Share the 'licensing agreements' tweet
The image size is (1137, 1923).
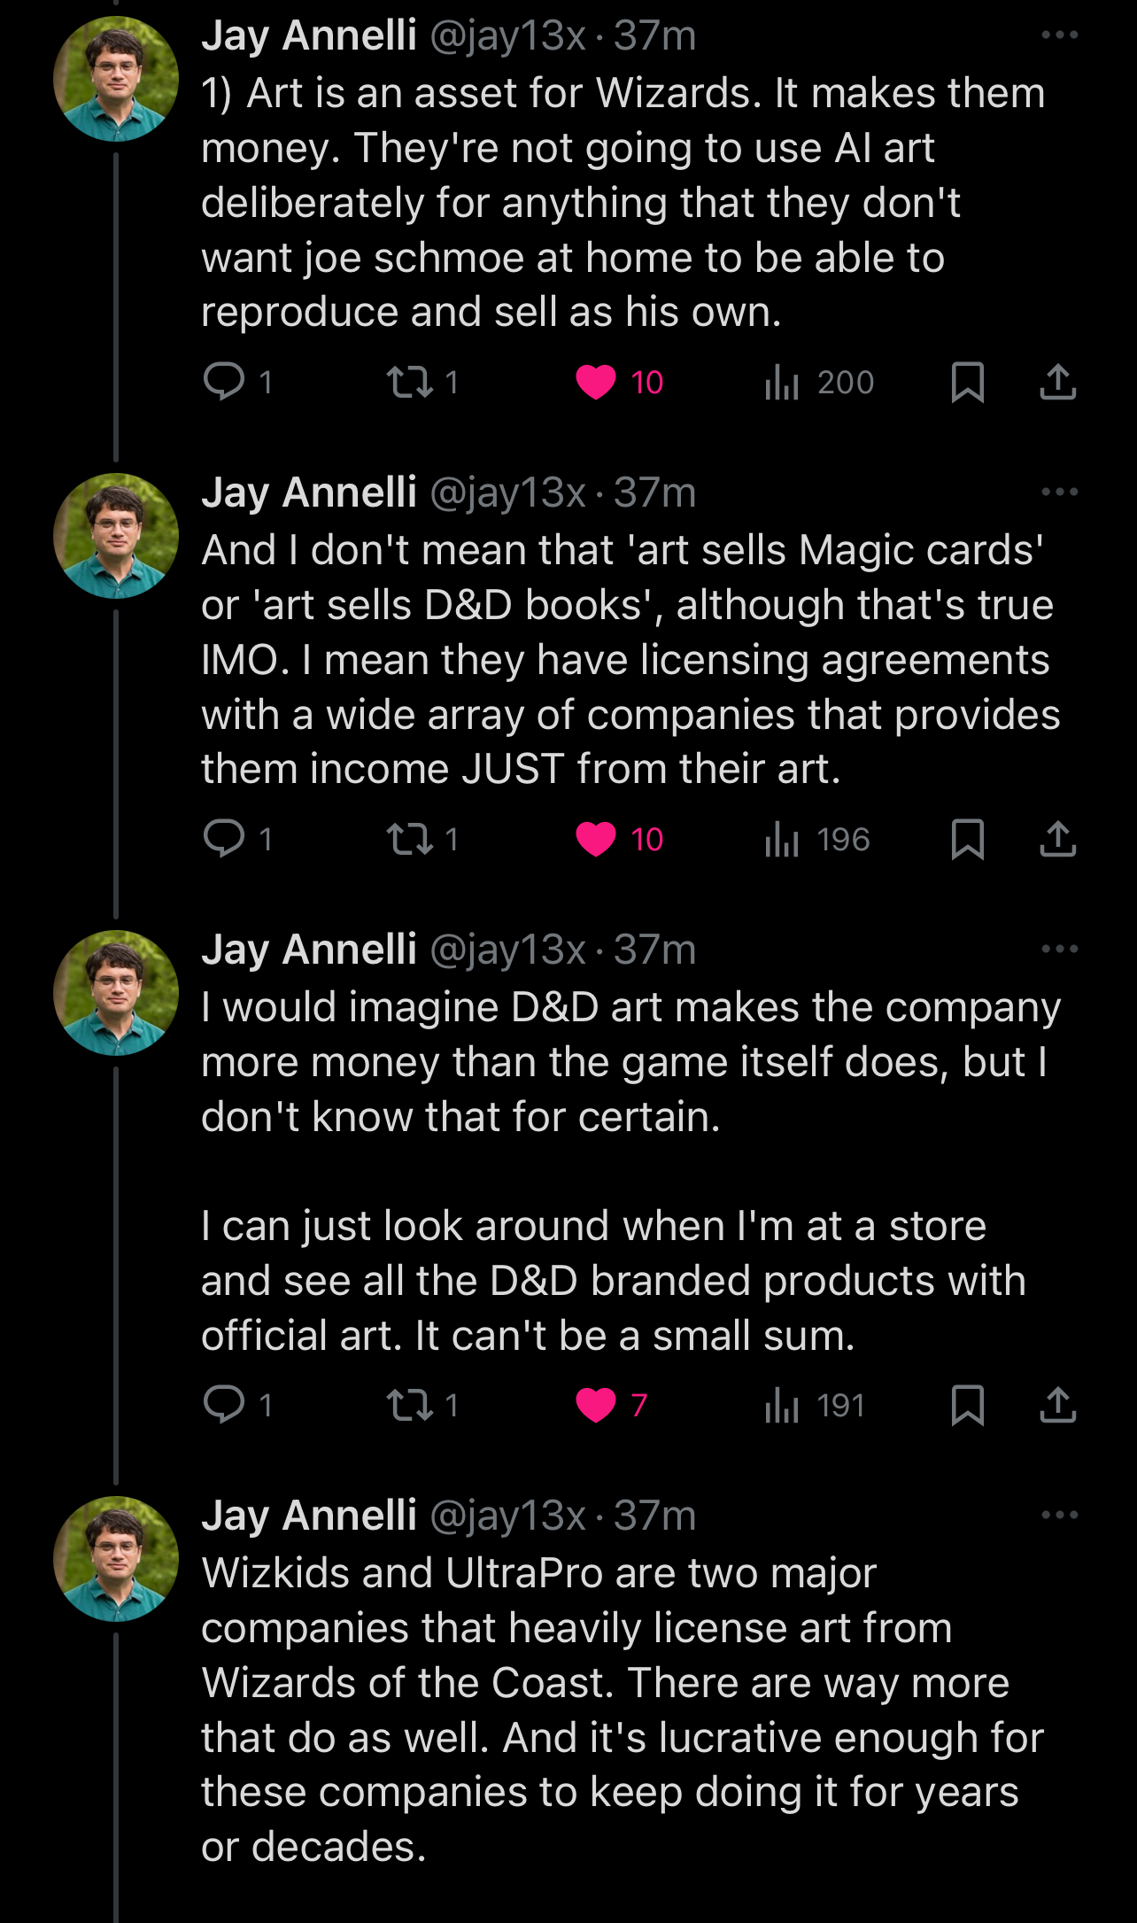pos(1057,839)
